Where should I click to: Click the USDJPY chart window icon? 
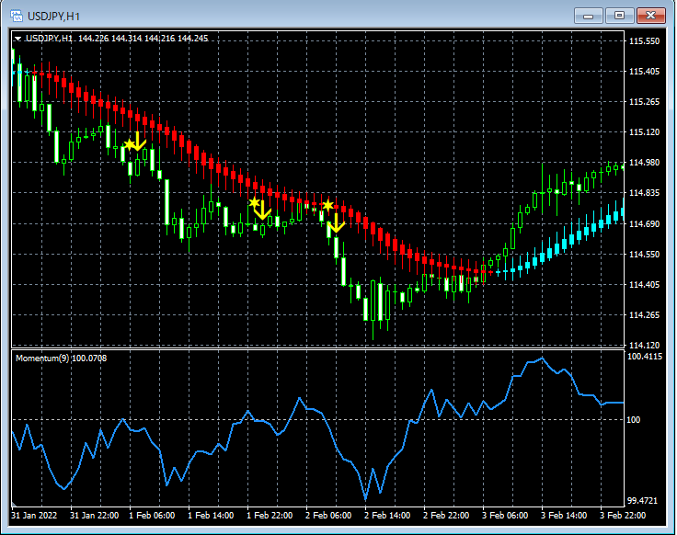[17, 16]
